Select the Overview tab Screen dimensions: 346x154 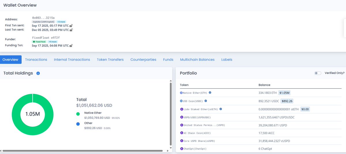[x=11, y=60]
